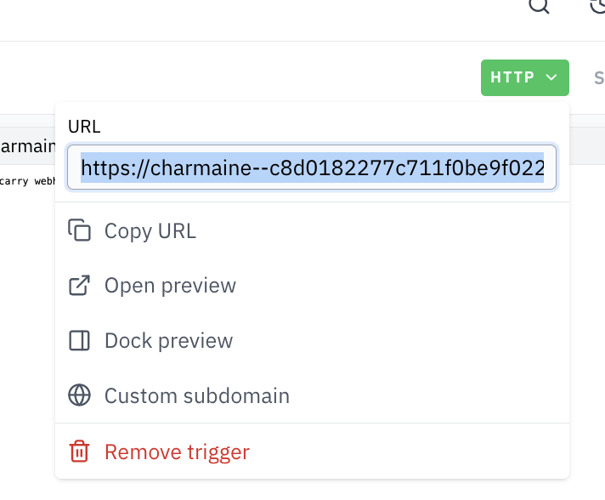Screen dimensions: 605x500
Task: Select the Dock preview option
Action: 168,341
